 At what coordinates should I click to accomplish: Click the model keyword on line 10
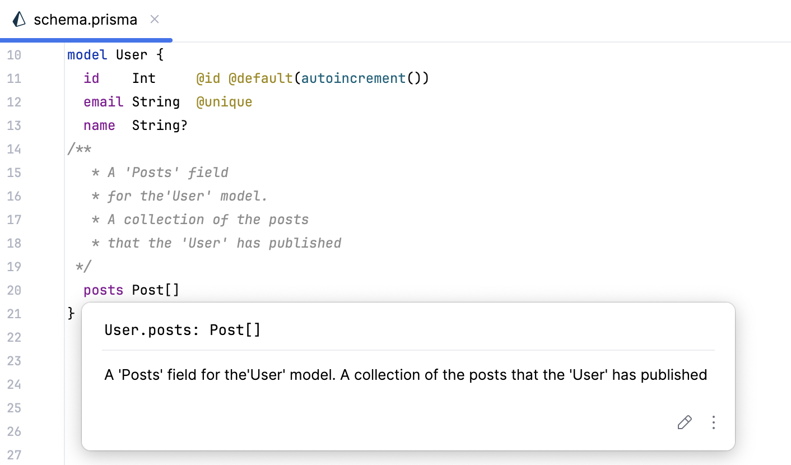[87, 54]
